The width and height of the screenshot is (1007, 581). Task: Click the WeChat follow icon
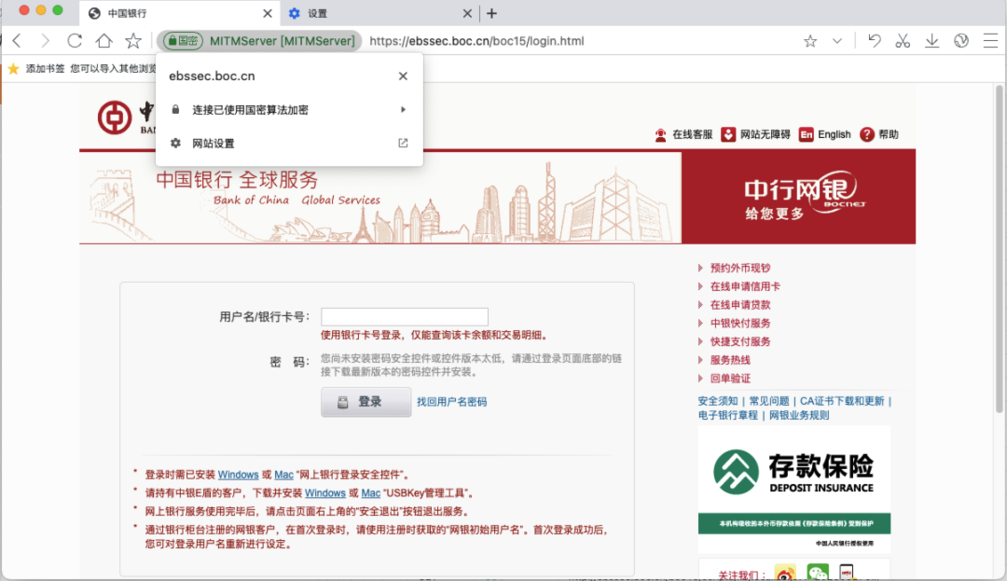coord(818,573)
